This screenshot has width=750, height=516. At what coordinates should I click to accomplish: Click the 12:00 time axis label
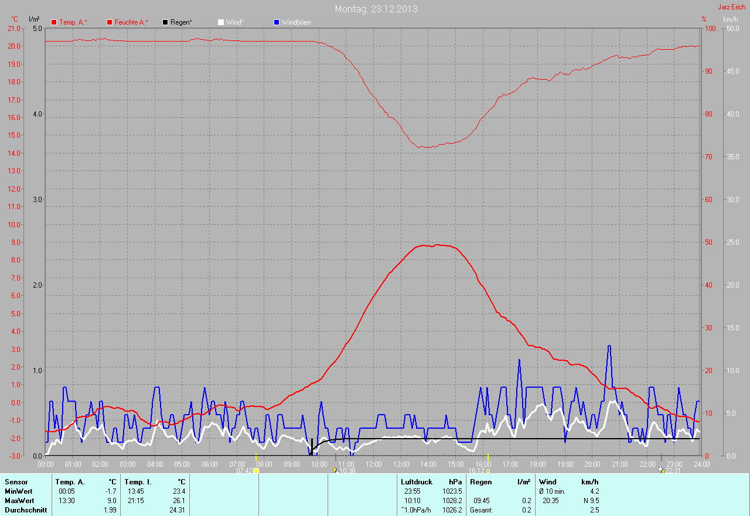(x=373, y=464)
